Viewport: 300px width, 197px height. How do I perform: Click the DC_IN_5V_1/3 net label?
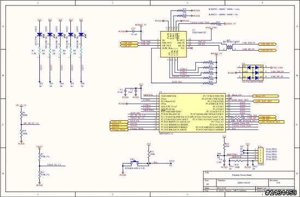32,124
